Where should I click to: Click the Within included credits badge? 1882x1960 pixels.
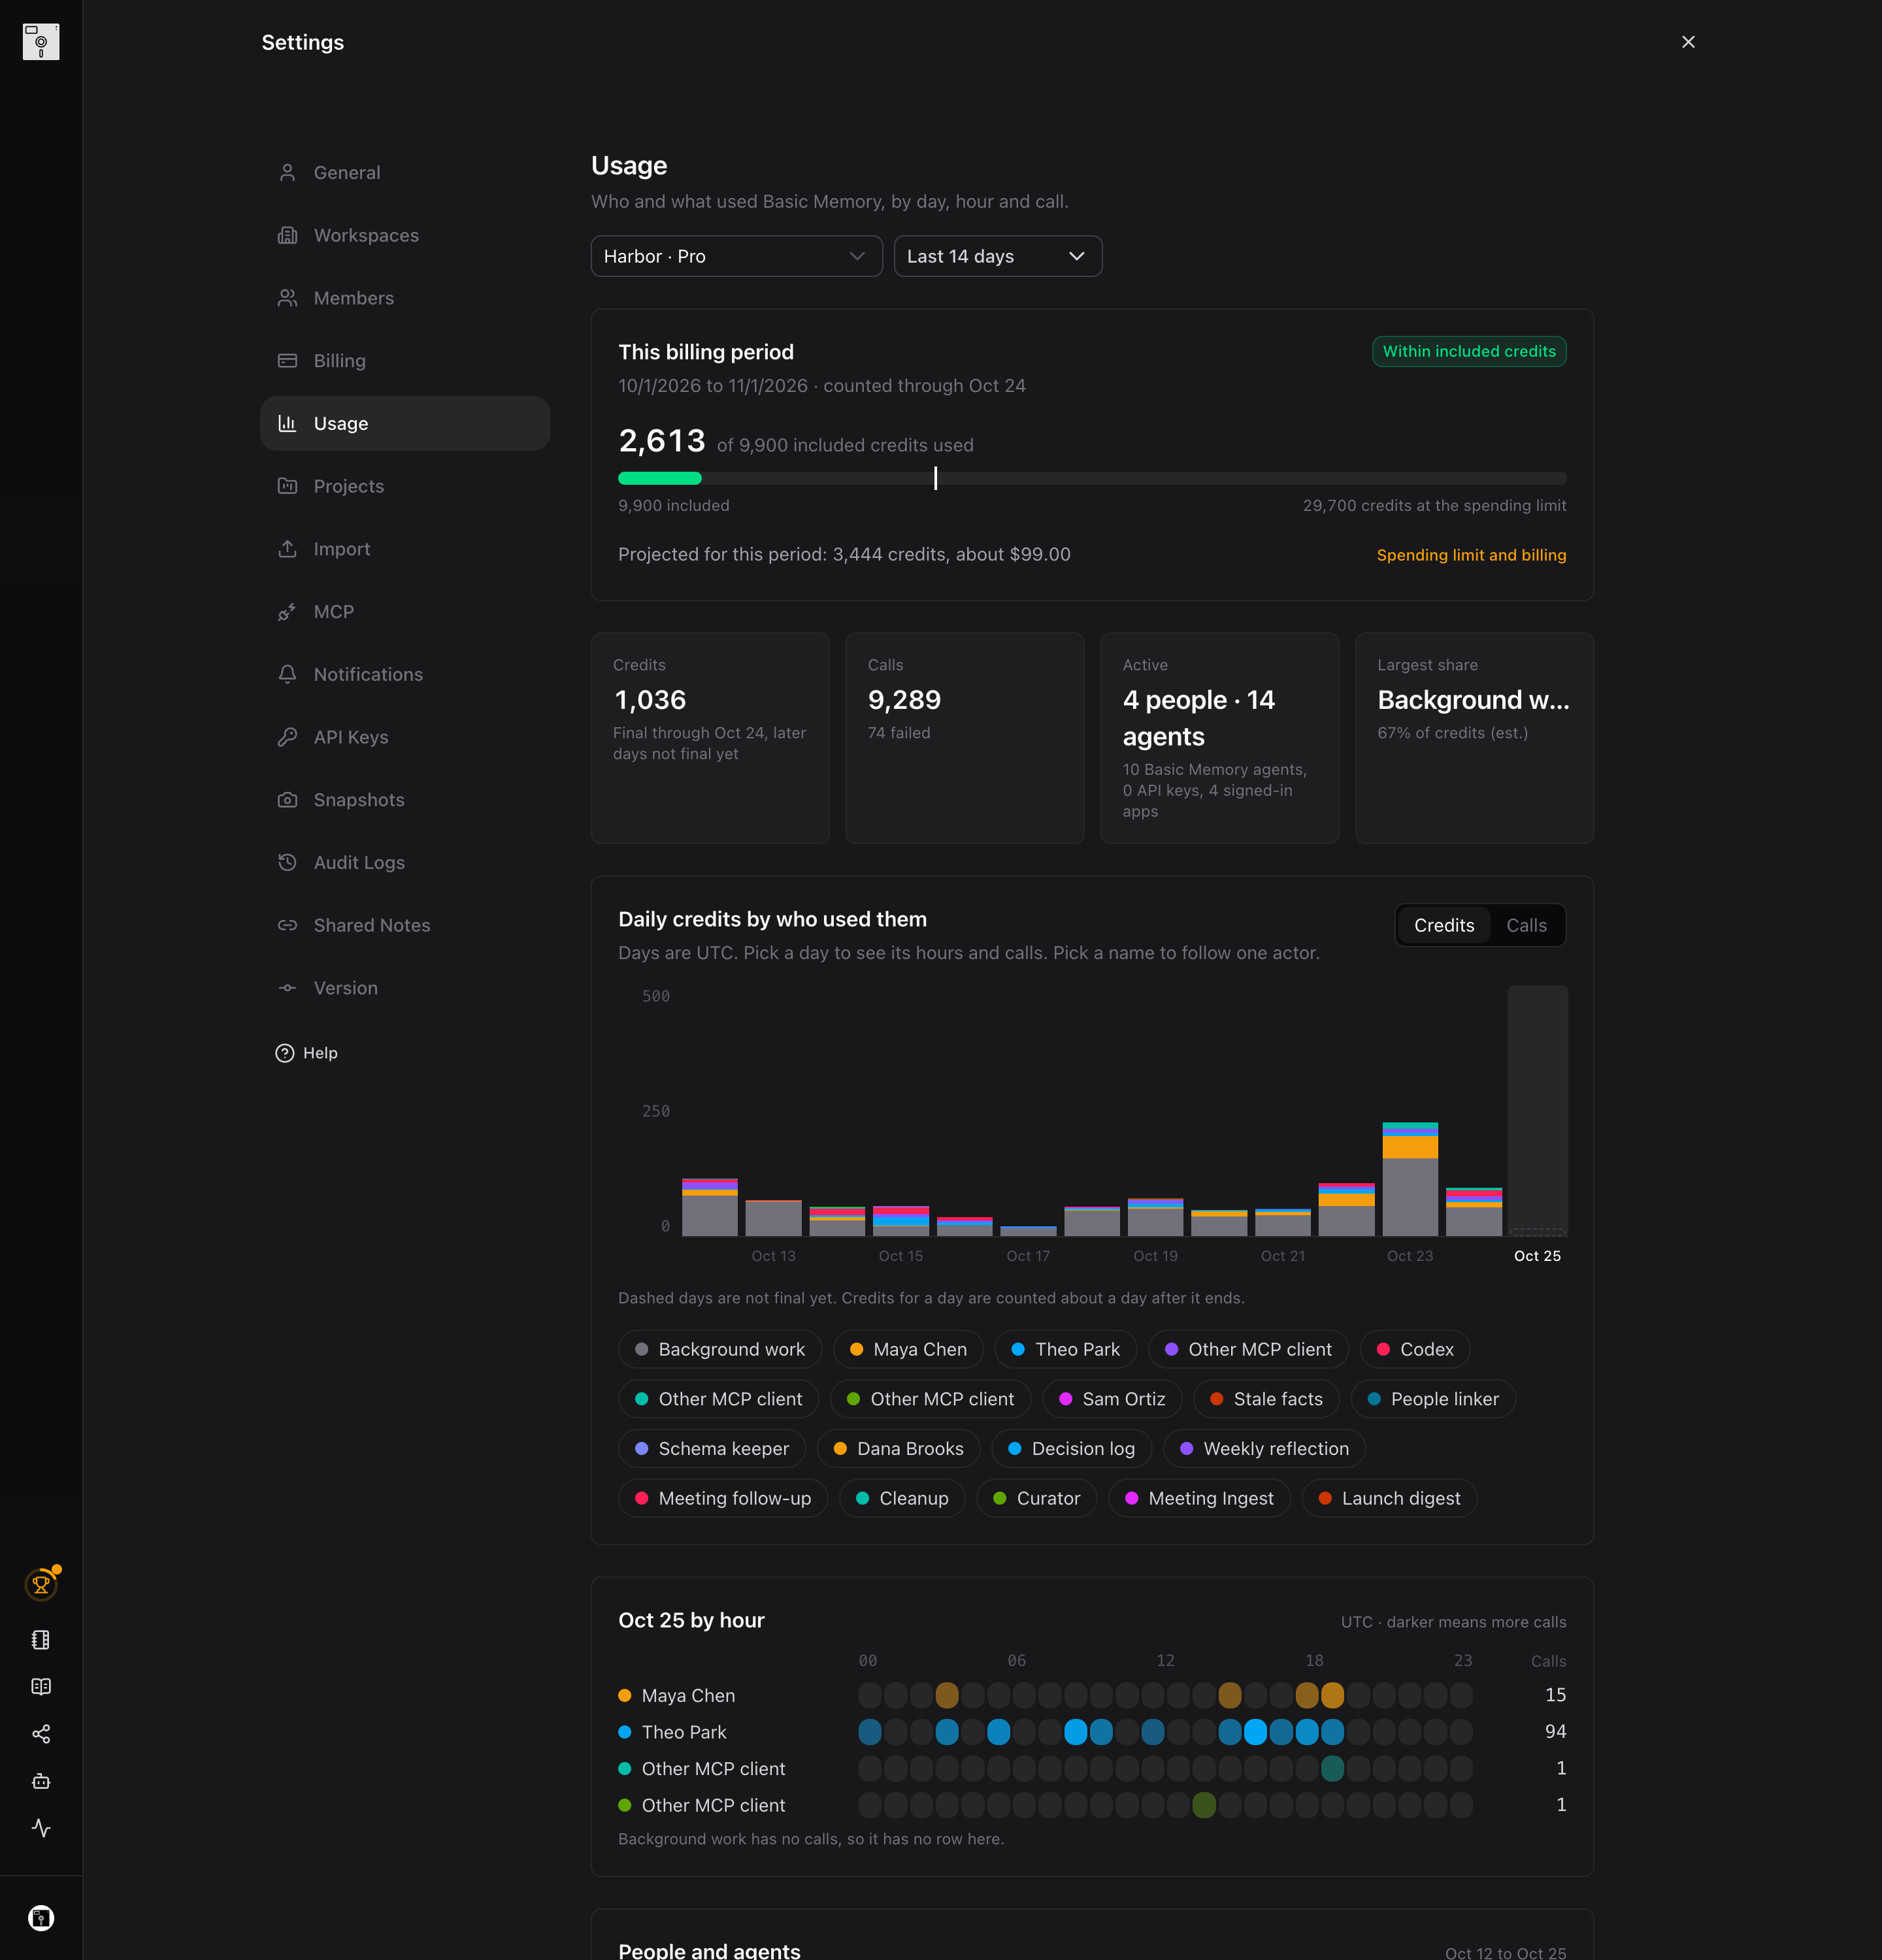pos(1469,352)
